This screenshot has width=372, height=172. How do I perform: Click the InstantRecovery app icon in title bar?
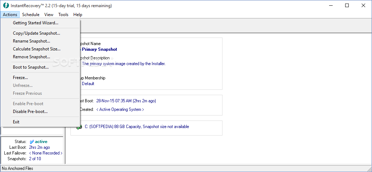6,5
